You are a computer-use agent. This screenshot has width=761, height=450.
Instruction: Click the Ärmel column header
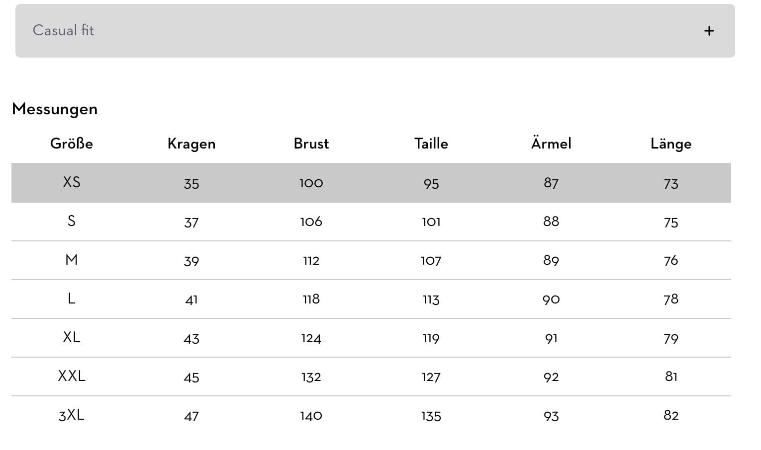[551, 144]
